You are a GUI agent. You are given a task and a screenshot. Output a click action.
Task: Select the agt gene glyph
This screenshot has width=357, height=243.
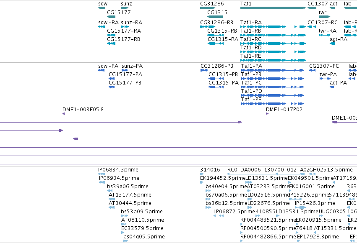click(332, 8)
